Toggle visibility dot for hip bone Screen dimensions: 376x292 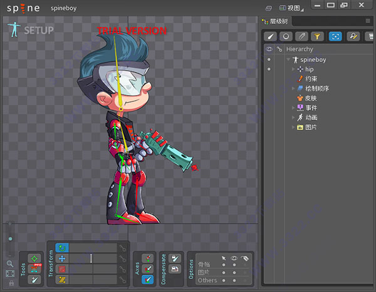coord(269,69)
